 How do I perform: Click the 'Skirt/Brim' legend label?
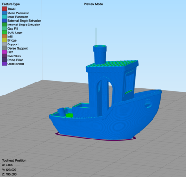tap(14, 56)
